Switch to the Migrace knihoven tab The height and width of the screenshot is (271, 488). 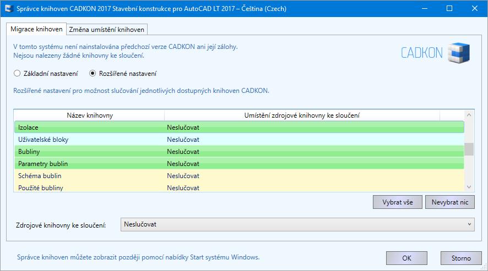(36, 29)
